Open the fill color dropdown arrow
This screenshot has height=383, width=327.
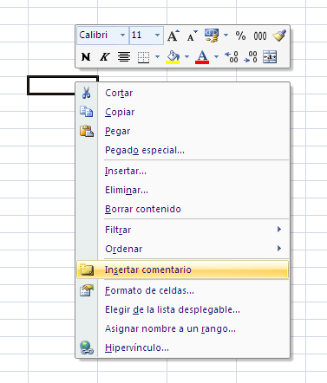(186, 56)
